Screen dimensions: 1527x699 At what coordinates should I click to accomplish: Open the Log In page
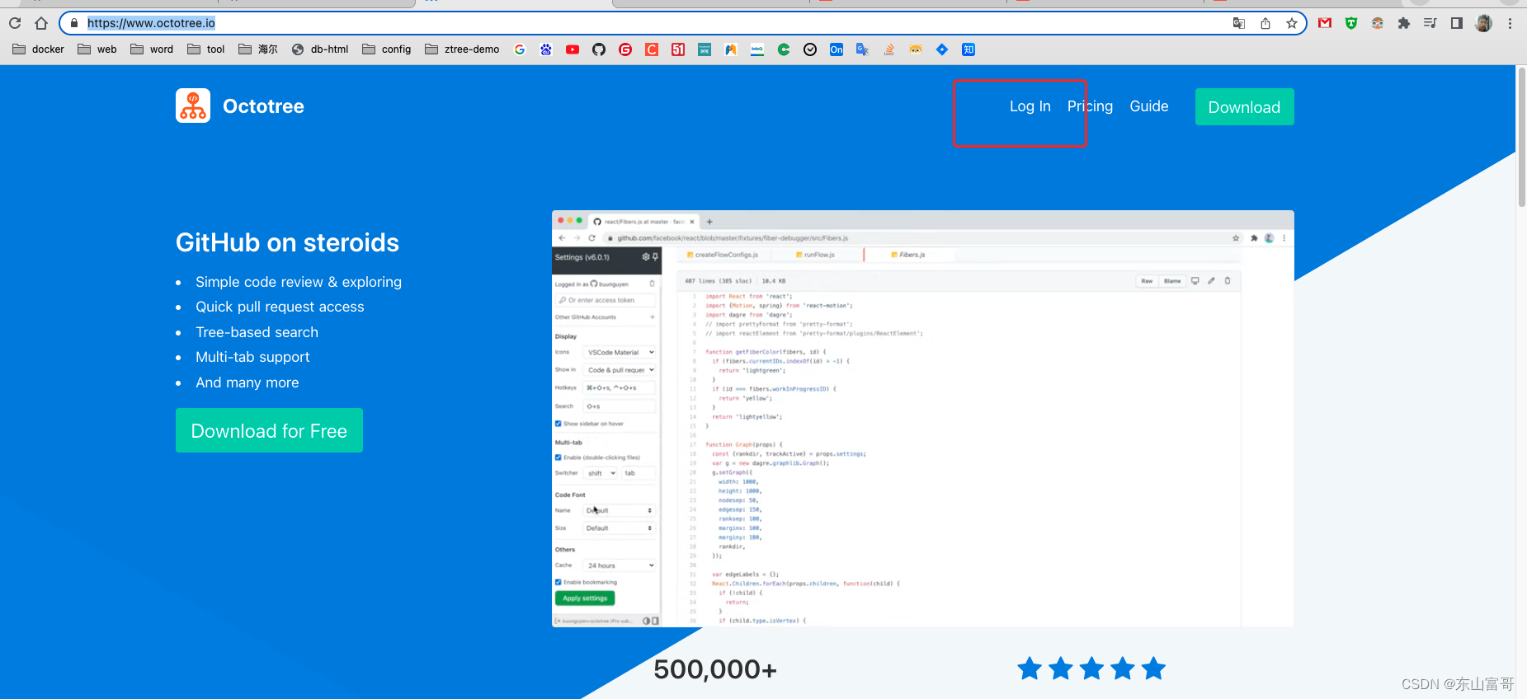1030,106
